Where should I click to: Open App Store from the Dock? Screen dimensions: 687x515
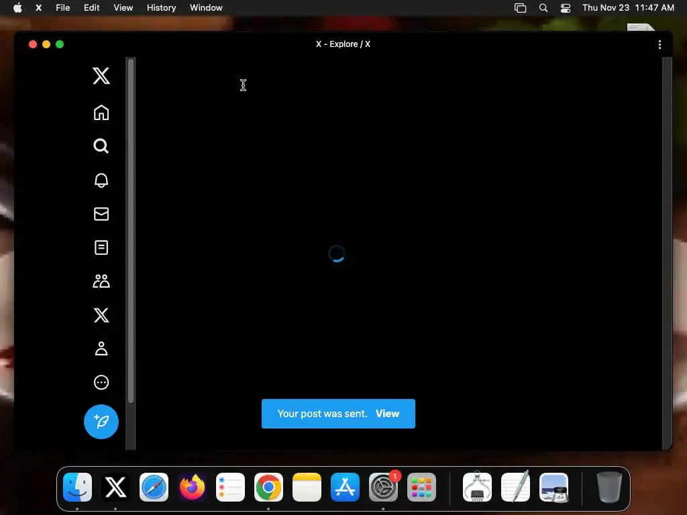click(346, 487)
